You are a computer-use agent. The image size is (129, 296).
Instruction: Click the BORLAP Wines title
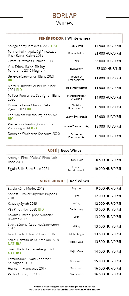pos(64,19)
